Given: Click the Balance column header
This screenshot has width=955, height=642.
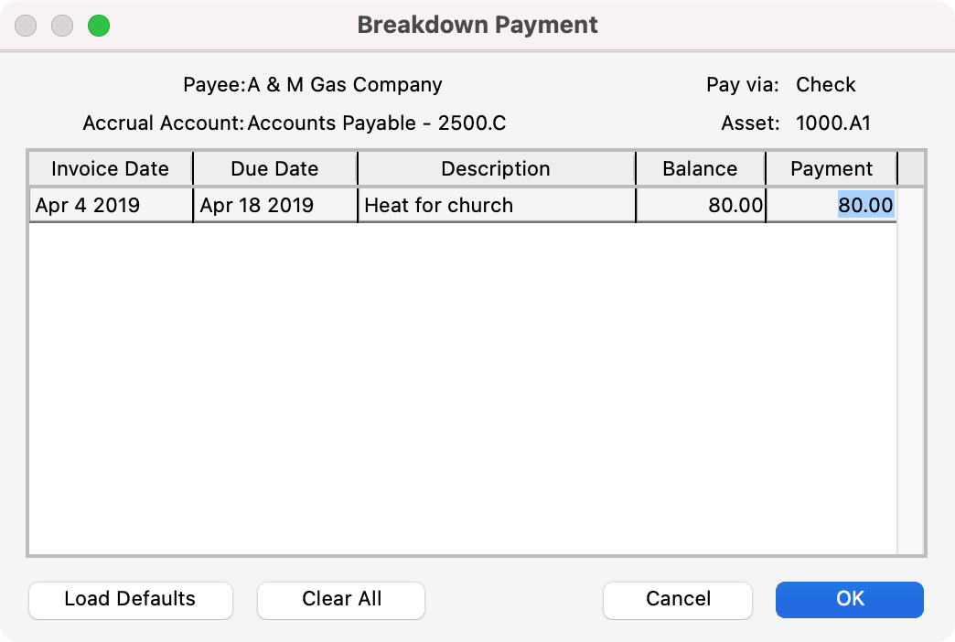Looking at the screenshot, I should click(700, 169).
